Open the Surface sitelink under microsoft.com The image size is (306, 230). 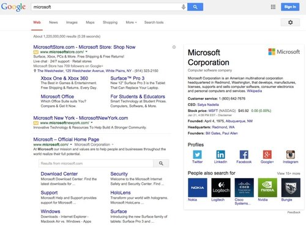119,212
